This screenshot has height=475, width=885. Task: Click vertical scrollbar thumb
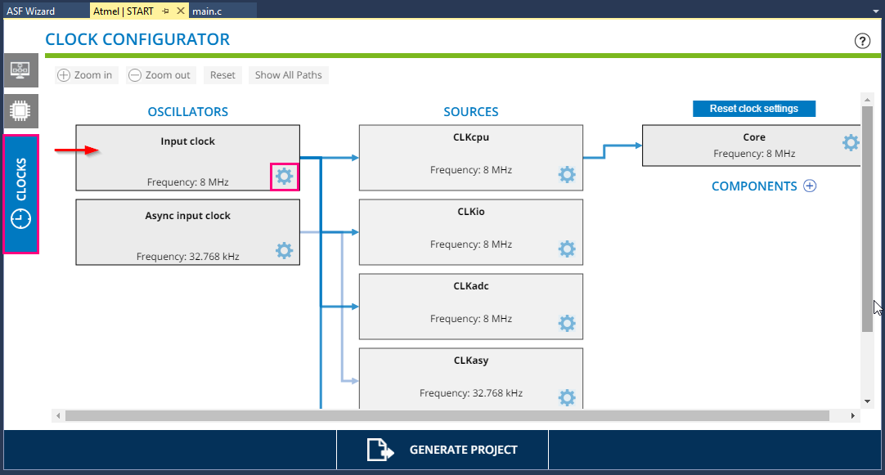[868, 219]
